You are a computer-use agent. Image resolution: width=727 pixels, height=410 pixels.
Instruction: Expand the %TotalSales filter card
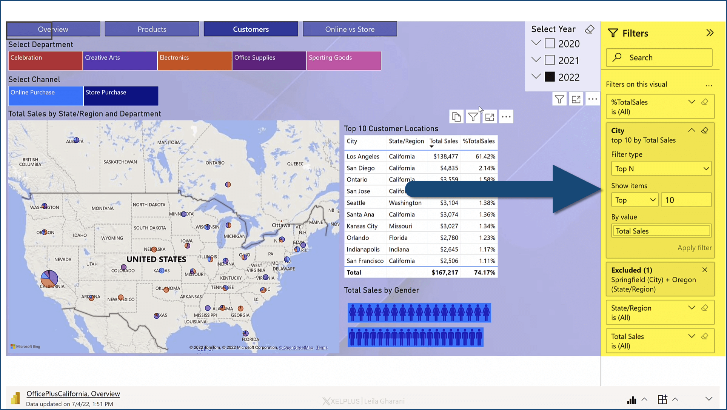pyautogui.click(x=692, y=102)
